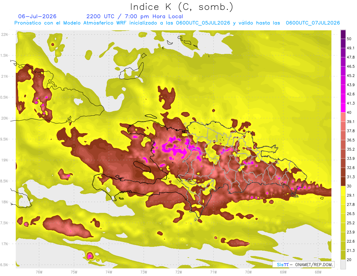Click the colorbar value "23.9"
The image size is (357, 276).
351,232
